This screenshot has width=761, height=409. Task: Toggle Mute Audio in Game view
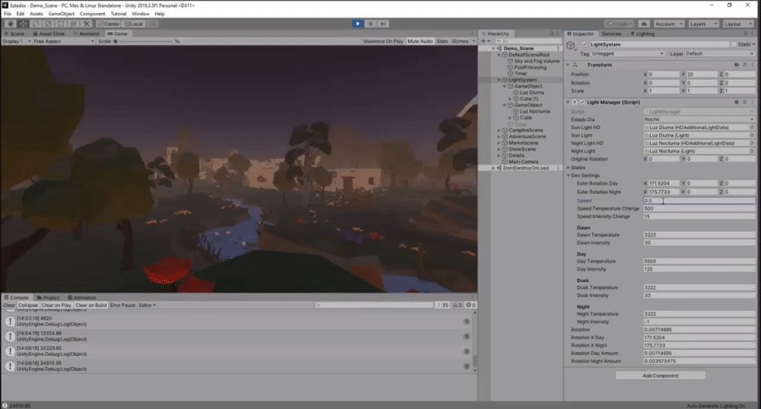point(420,41)
